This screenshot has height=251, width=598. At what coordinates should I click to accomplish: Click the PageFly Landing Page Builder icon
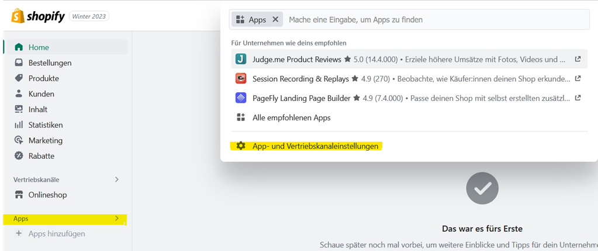(x=241, y=98)
